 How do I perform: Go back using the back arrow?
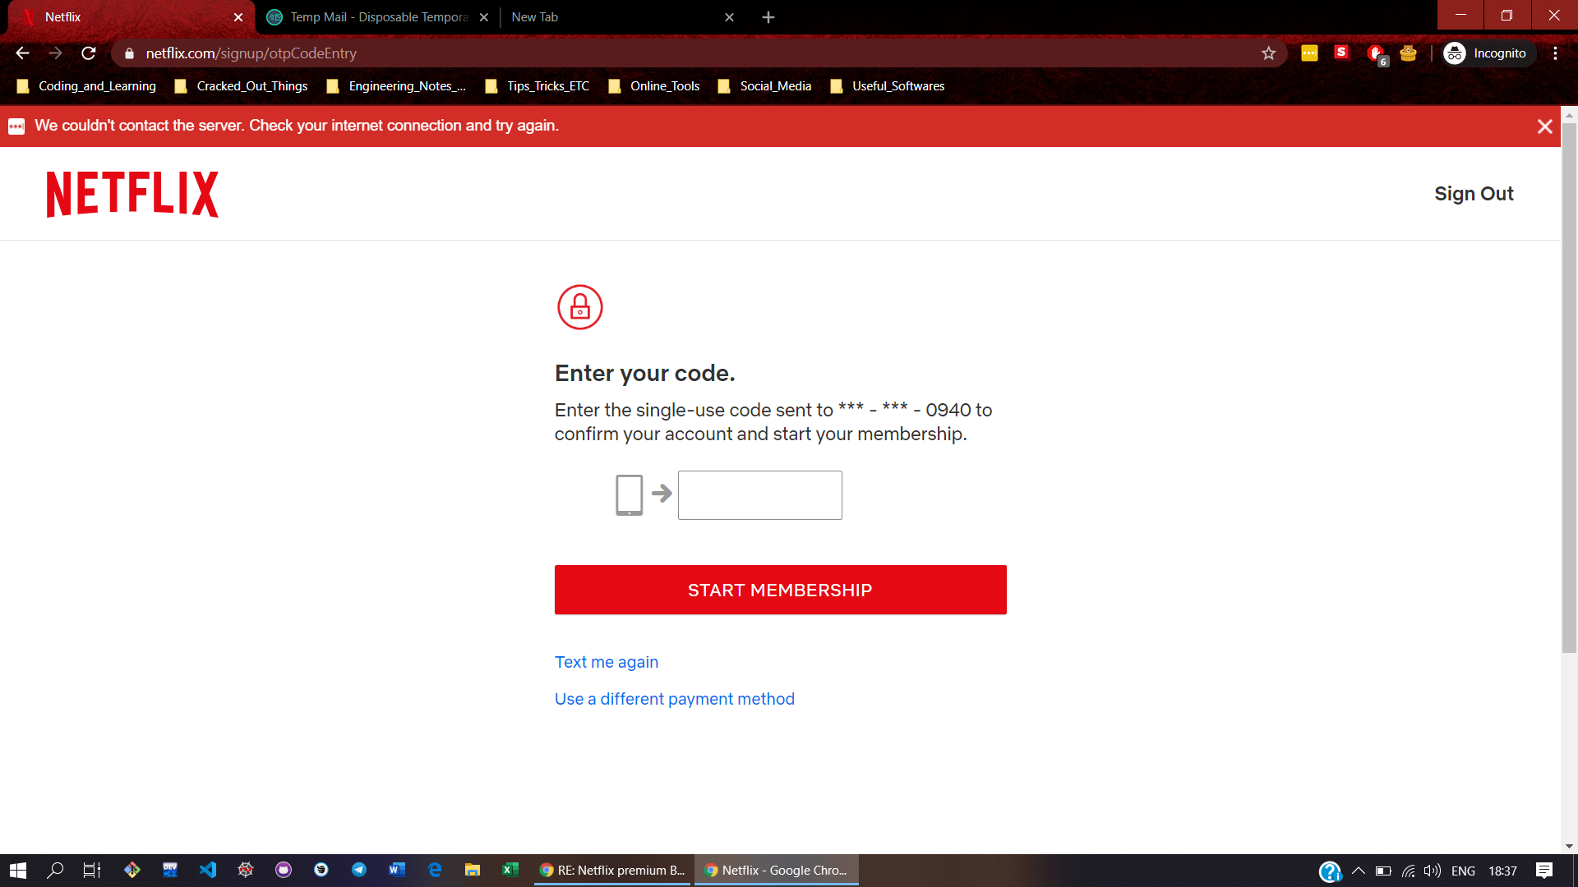tap(22, 53)
